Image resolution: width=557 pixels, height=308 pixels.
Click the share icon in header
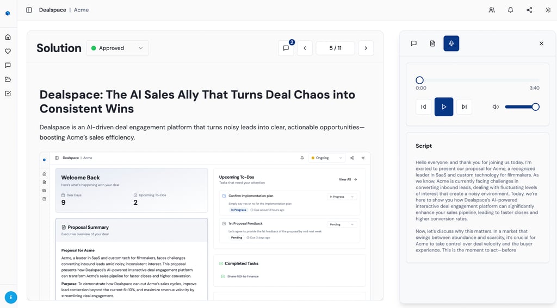(x=529, y=10)
